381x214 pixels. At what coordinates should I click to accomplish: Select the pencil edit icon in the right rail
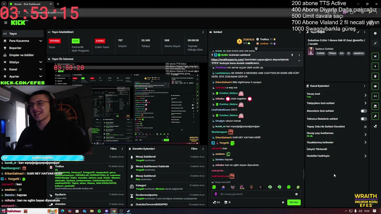375,43
